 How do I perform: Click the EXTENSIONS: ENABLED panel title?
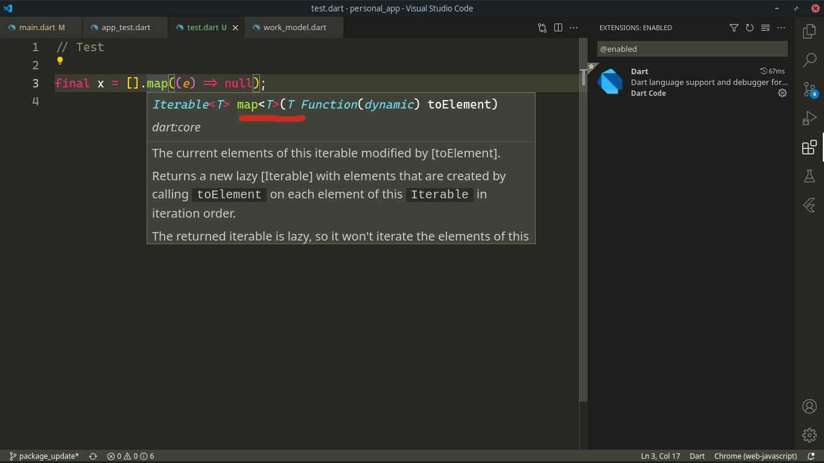click(x=635, y=28)
